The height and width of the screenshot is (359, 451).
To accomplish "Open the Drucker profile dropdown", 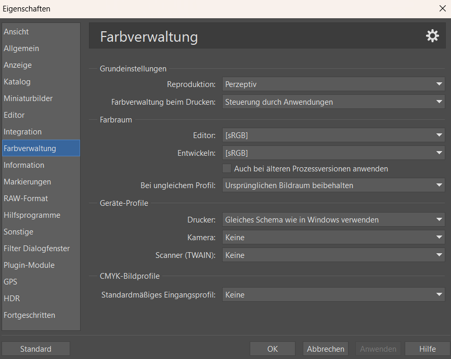I will (333, 219).
